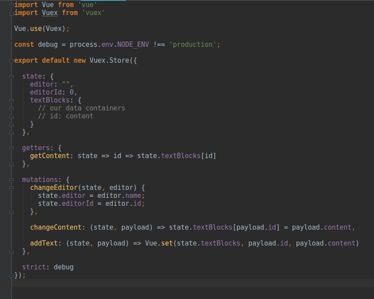Click the 'vue' string in first import
Image resolution: width=374 pixels, height=299 pixels.
87,5
